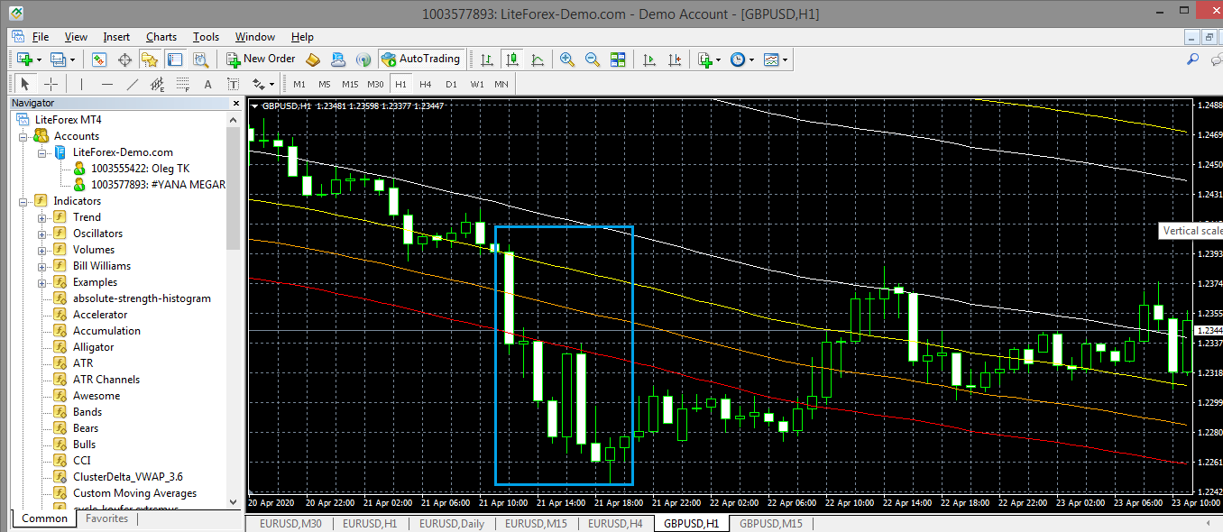
Task: Zoom out on the chart
Action: [x=592, y=60]
